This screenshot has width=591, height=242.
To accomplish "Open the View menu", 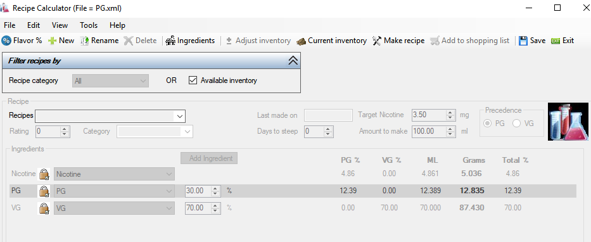I will click(60, 25).
